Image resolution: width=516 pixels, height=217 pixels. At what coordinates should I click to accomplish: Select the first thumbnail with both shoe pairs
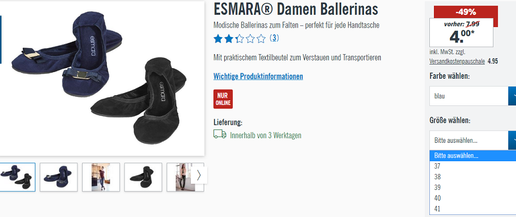(16, 177)
